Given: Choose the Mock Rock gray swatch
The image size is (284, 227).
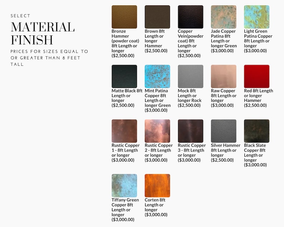Looking at the screenshot, I should (x=191, y=77).
